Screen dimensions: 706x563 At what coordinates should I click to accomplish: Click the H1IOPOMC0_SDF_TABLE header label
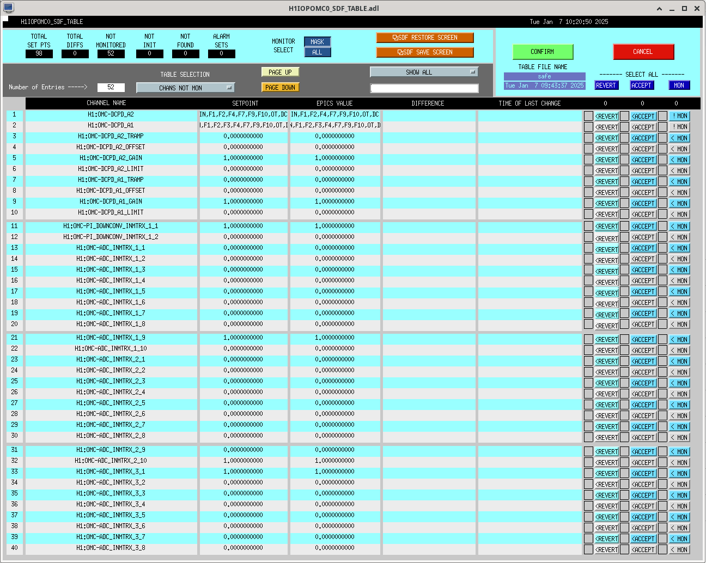pos(52,22)
